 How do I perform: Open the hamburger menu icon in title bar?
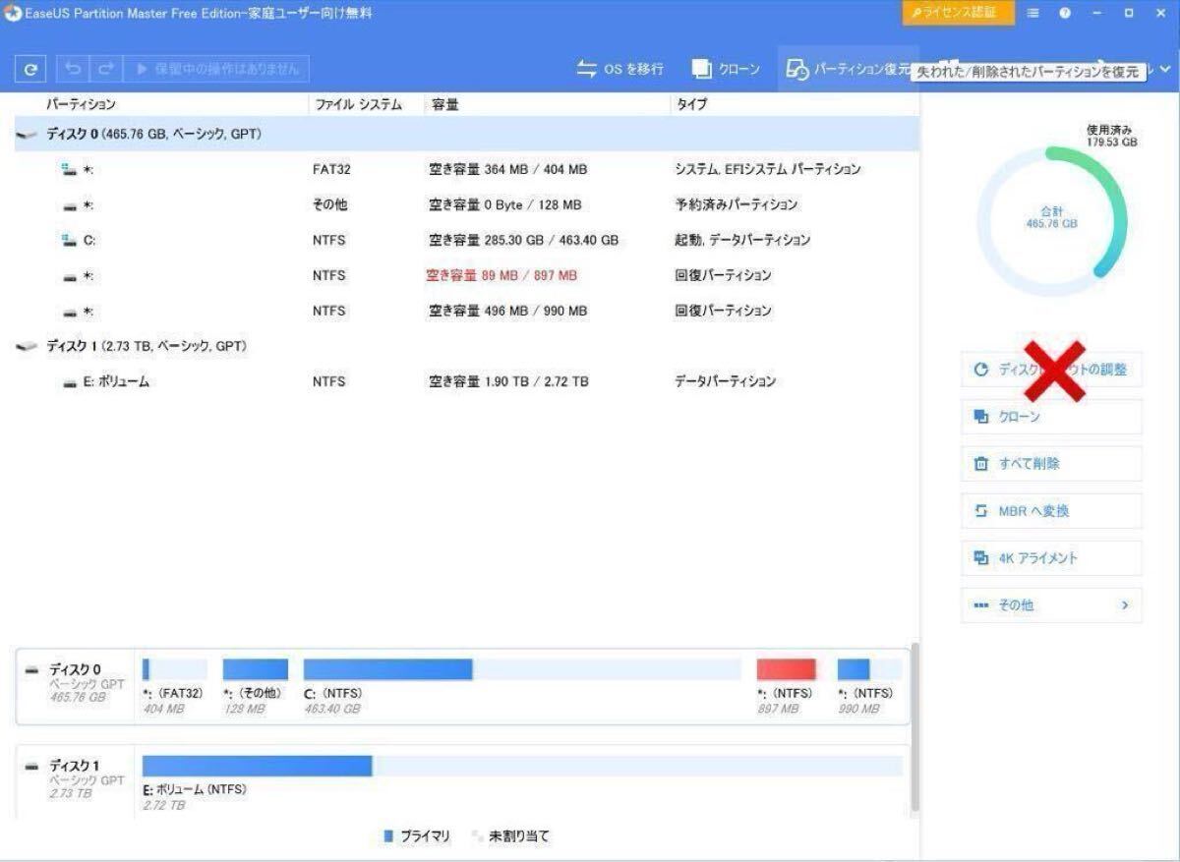coord(1032,13)
